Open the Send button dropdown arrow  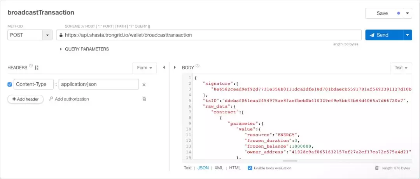click(408, 35)
